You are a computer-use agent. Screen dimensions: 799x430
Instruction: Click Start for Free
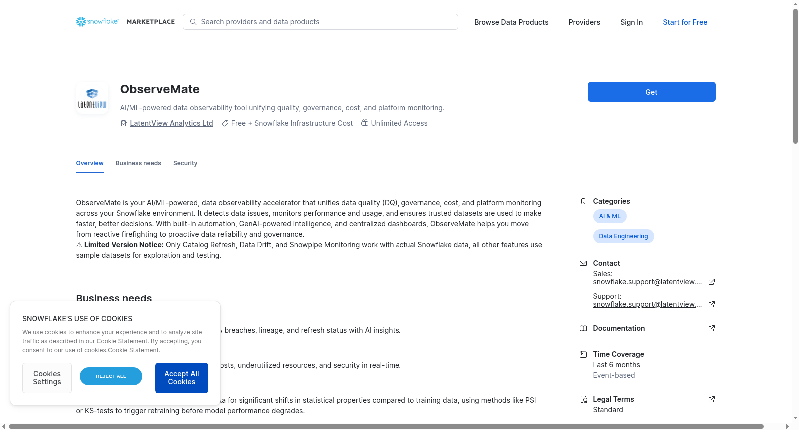(x=685, y=22)
